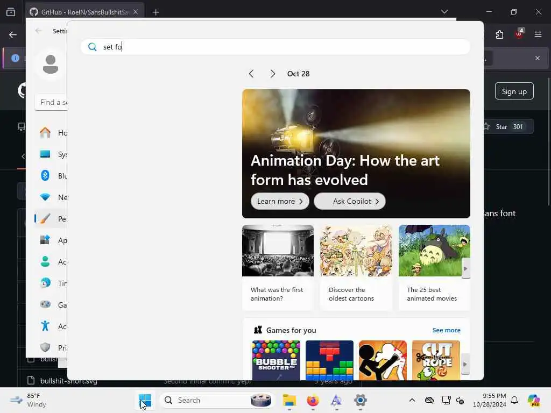Select the Network wifi icon in Settings
551x413 pixels.
coord(45,197)
